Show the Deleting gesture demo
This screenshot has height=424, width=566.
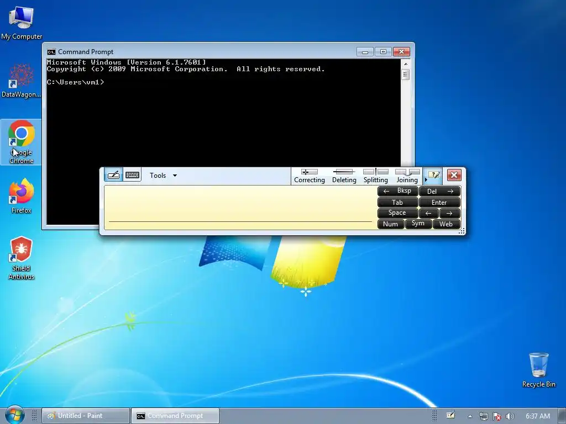click(x=344, y=176)
